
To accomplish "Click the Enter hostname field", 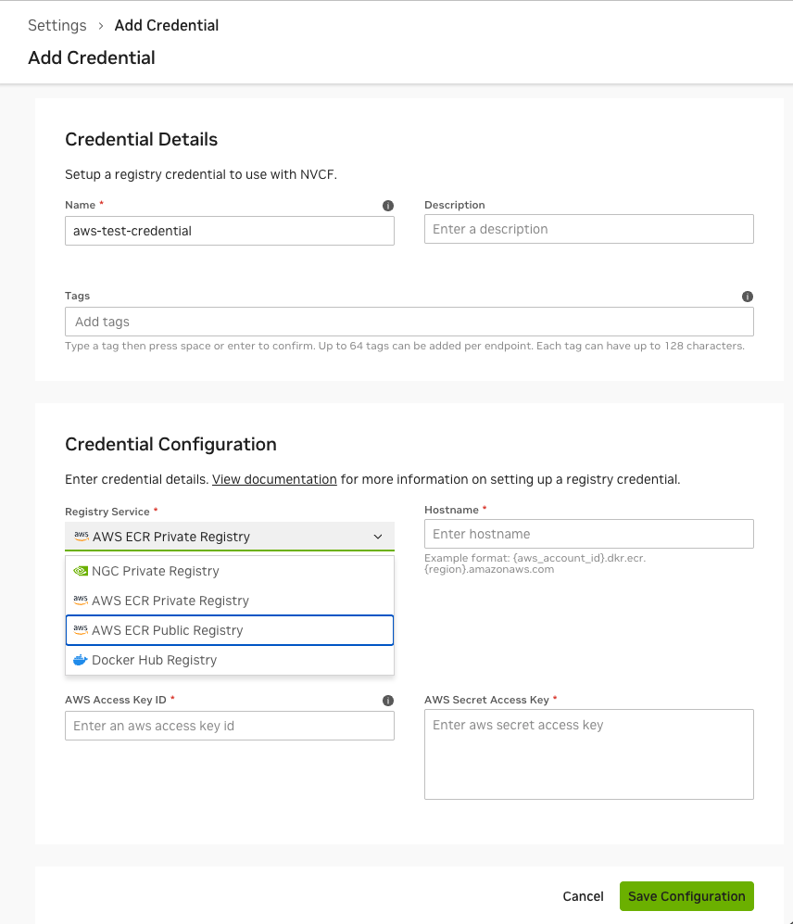I will point(588,534).
